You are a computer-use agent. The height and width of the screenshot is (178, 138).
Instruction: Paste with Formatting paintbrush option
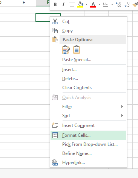click(66, 50)
